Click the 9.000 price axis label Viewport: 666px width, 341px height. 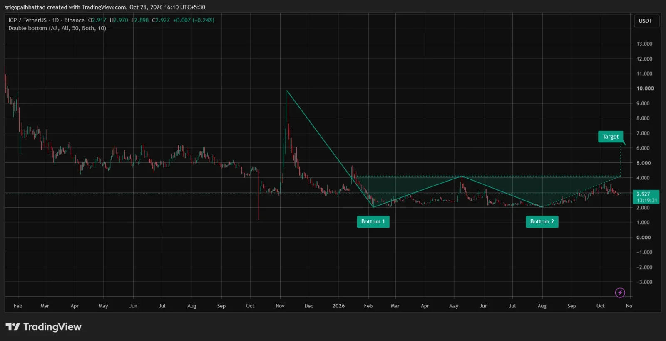(643, 103)
